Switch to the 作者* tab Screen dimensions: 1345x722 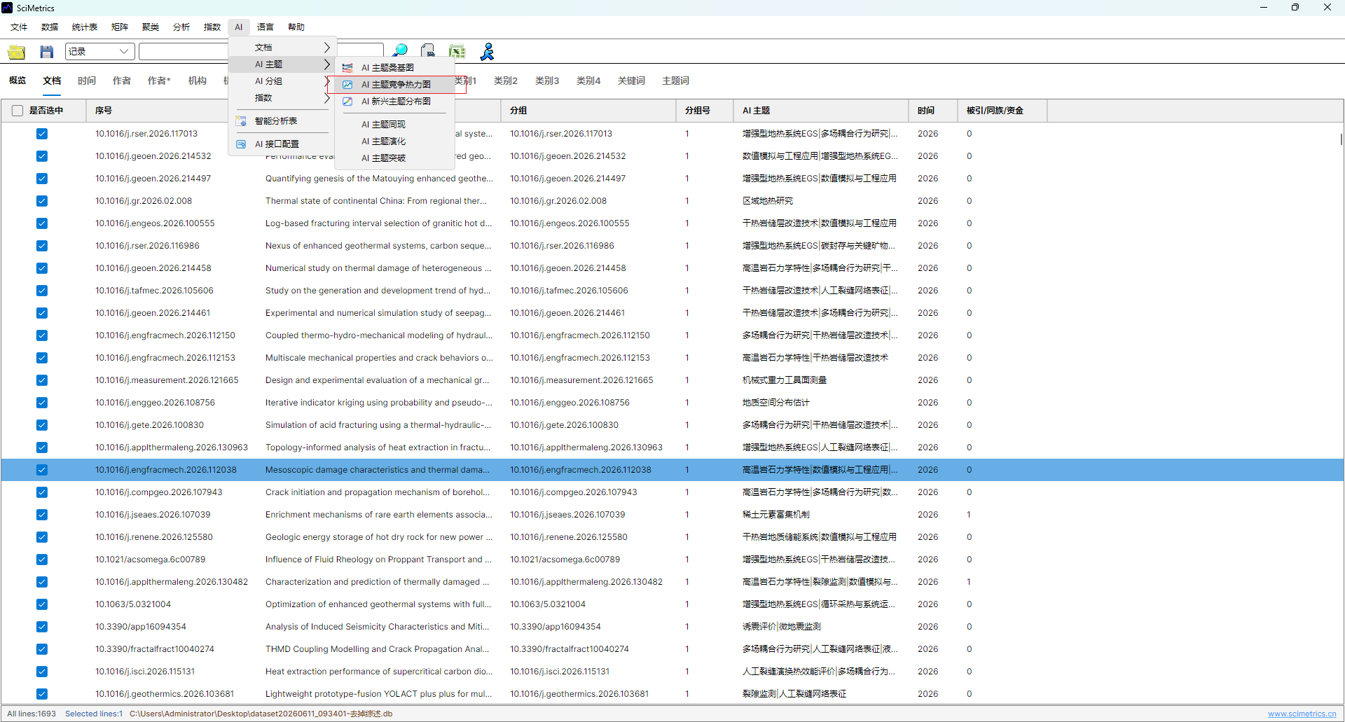coord(159,81)
